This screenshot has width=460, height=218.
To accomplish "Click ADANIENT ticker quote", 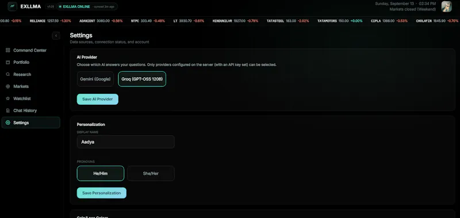I will [x=101, y=21].
